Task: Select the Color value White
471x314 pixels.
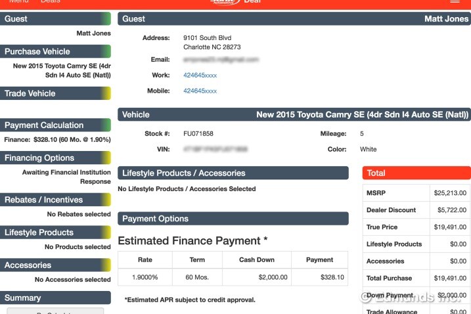Action: point(369,149)
